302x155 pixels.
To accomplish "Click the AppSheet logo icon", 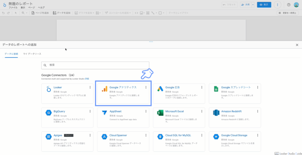I will (x=104, y=113).
